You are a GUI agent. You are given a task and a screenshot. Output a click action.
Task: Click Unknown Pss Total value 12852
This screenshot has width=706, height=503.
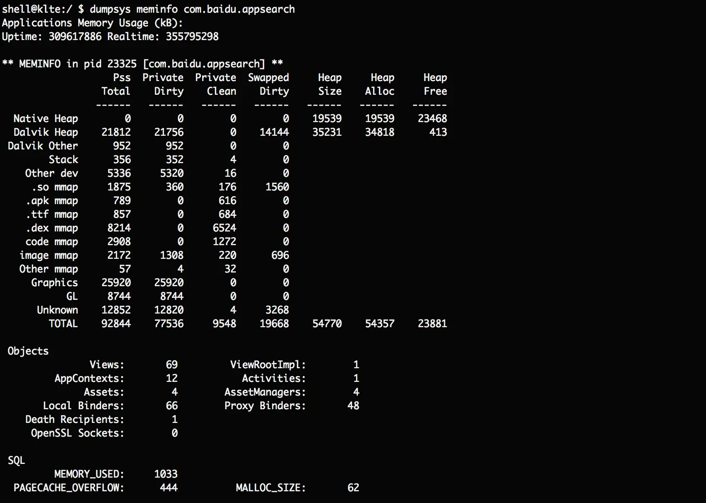(x=116, y=310)
